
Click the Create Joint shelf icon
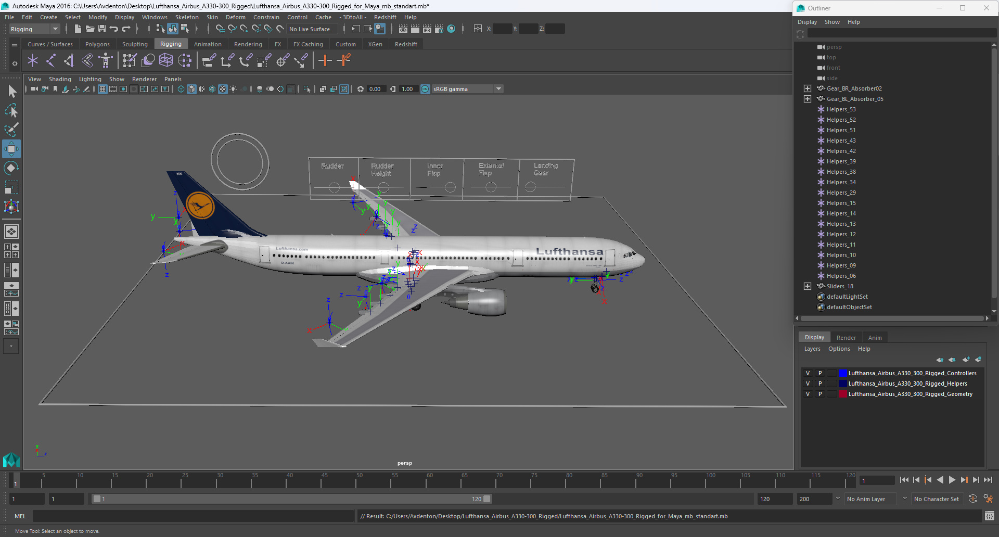pyautogui.click(x=50, y=61)
